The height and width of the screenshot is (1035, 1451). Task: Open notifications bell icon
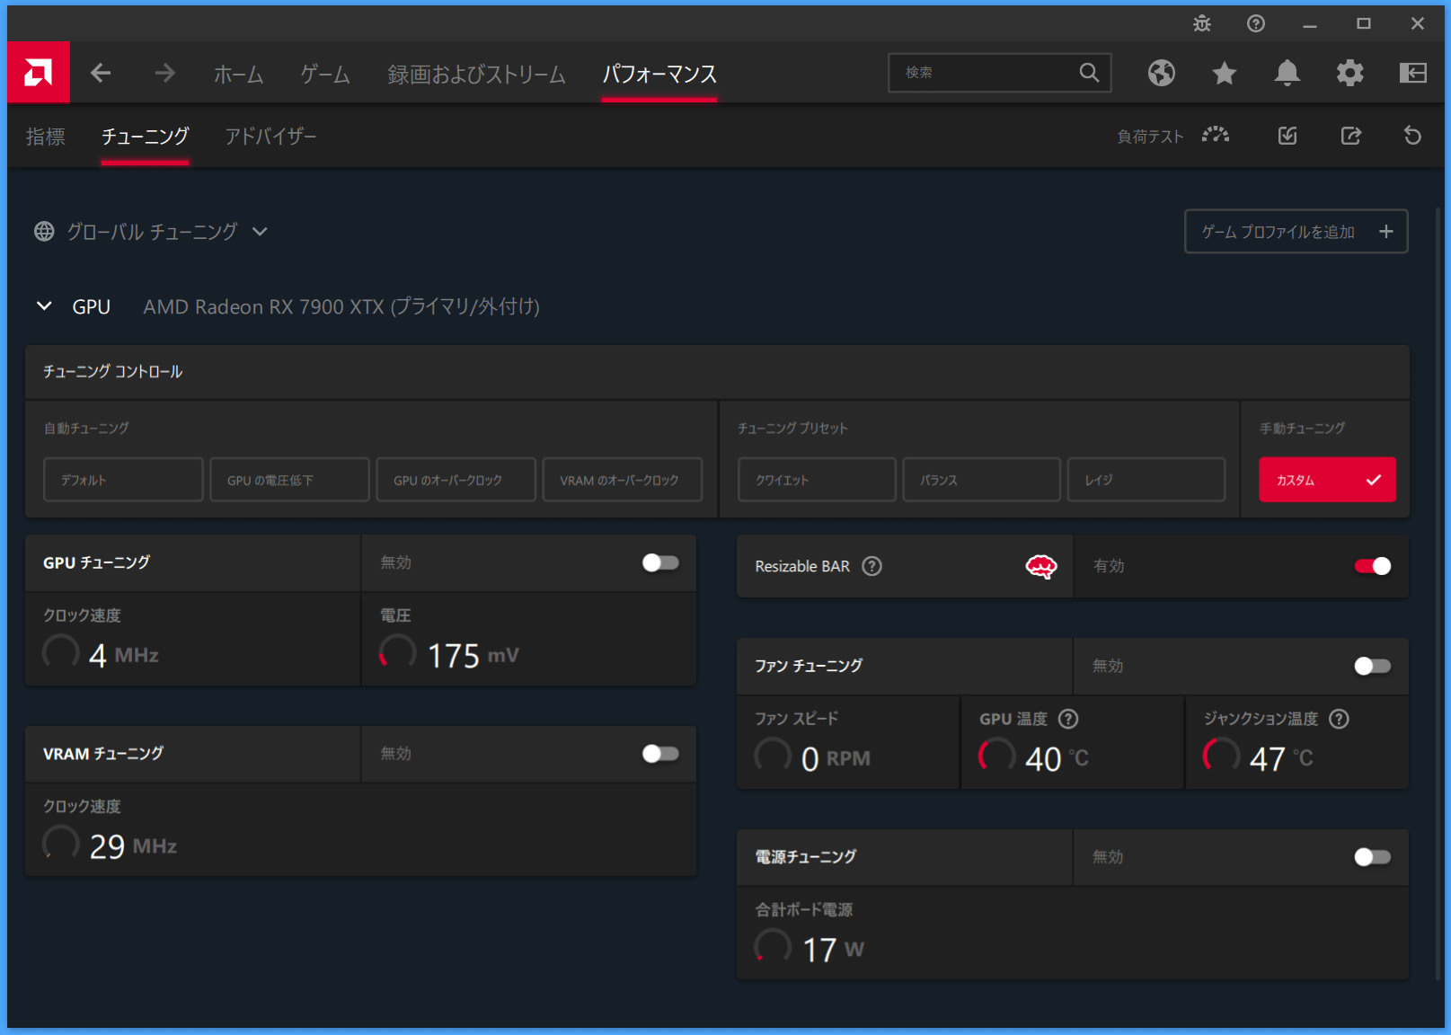[x=1287, y=73]
